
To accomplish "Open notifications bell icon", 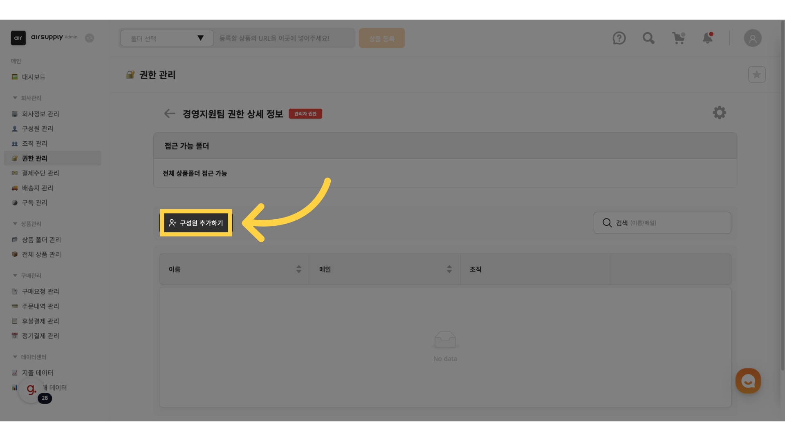I will click(x=708, y=38).
